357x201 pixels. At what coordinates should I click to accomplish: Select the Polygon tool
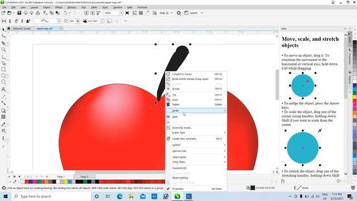pos(3,82)
